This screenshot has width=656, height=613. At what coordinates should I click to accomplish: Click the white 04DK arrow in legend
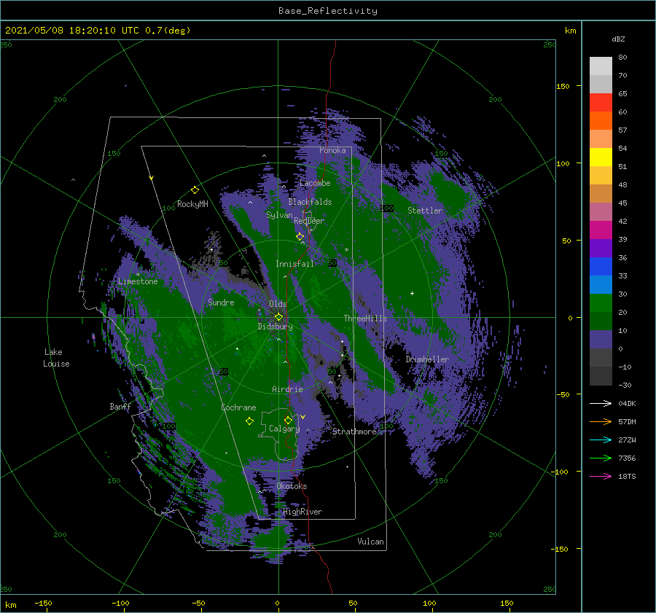point(601,403)
